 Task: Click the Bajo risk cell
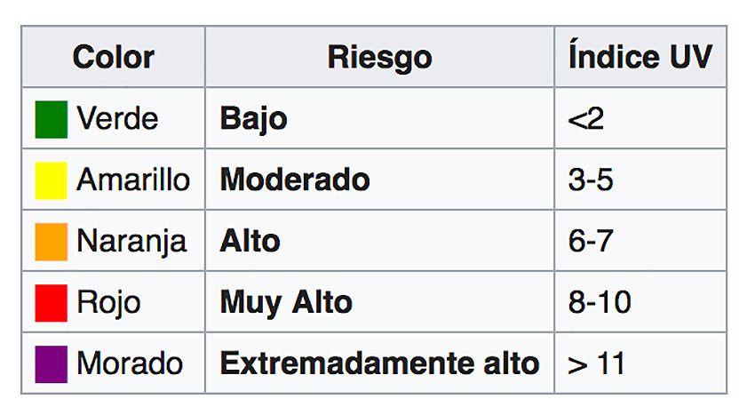(253, 119)
